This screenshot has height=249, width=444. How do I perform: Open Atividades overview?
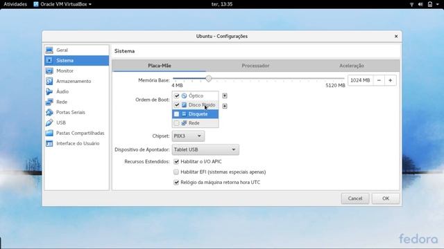click(x=15, y=4)
